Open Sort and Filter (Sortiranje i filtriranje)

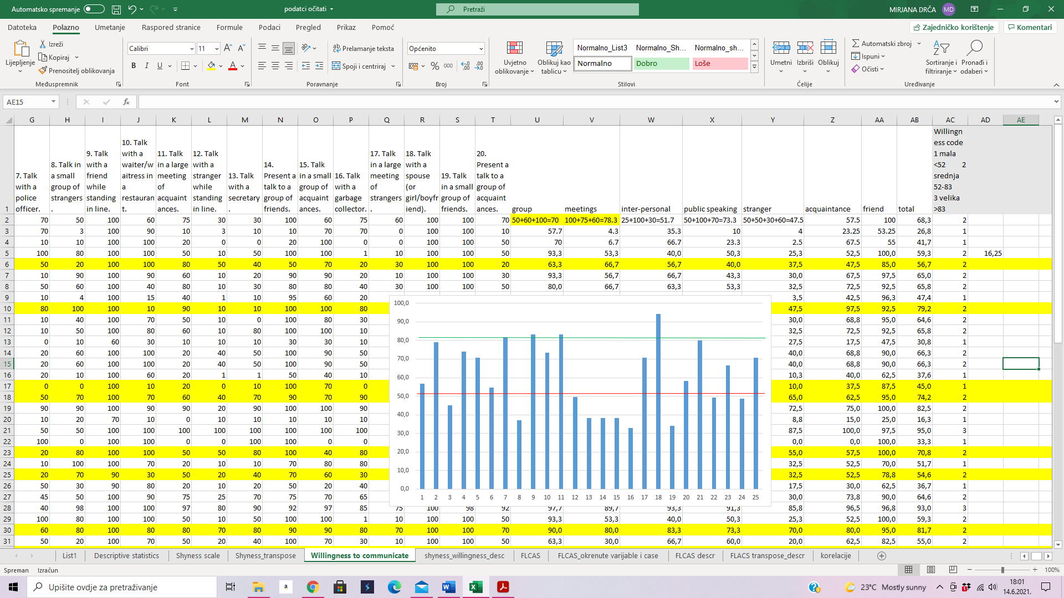(941, 57)
